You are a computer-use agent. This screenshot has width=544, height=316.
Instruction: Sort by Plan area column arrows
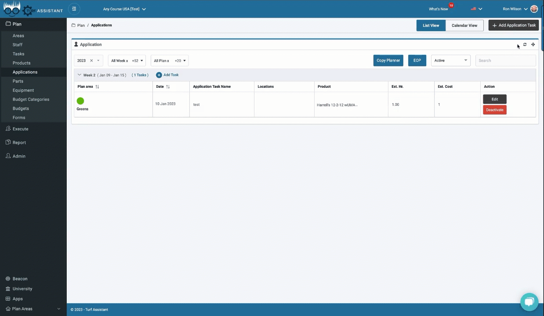(97, 87)
